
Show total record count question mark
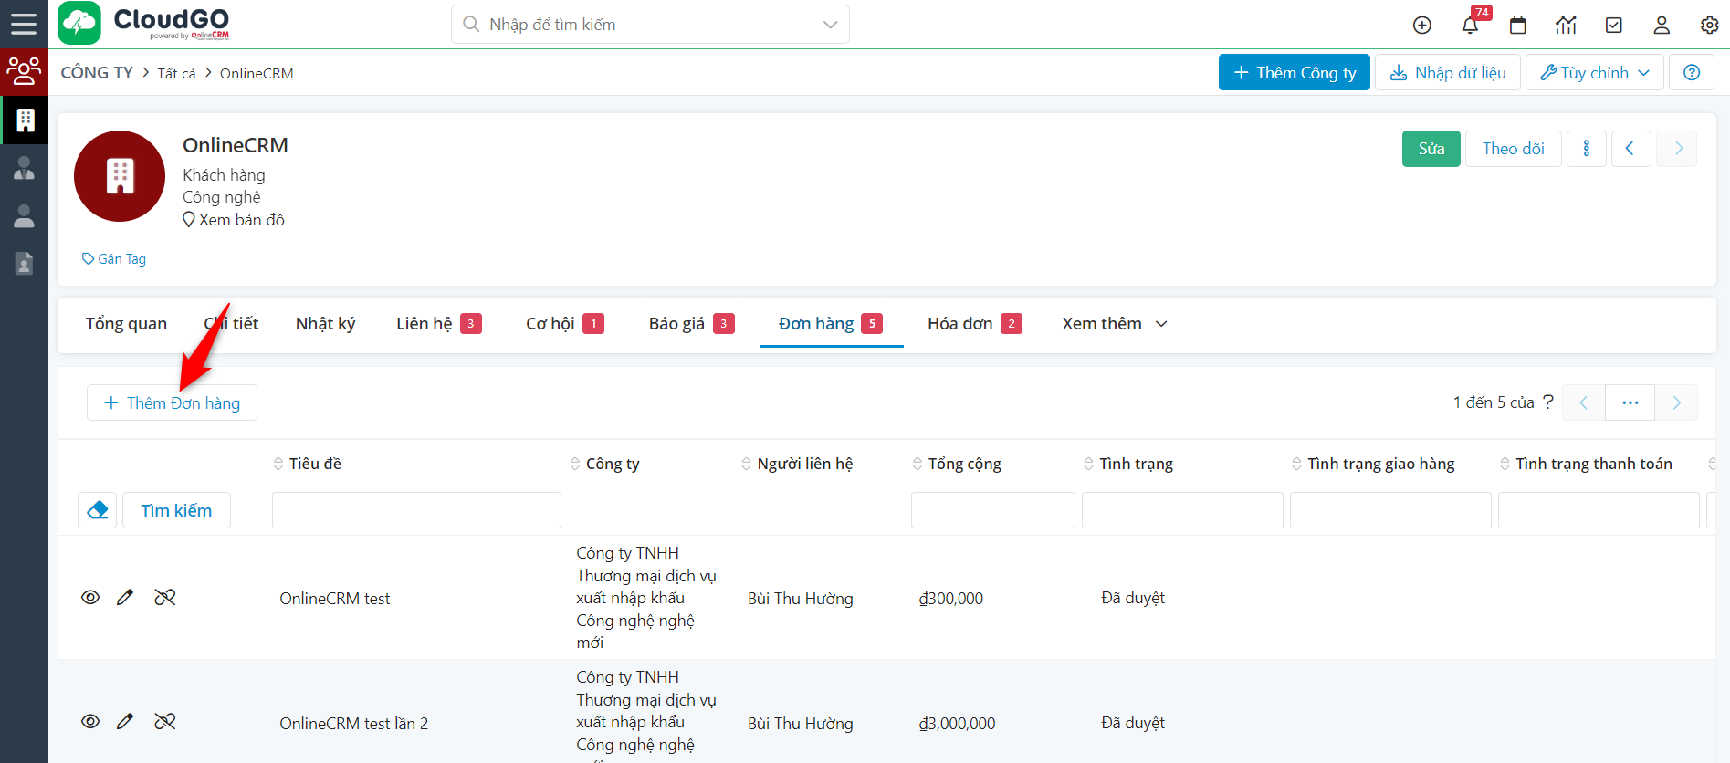(1548, 402)
